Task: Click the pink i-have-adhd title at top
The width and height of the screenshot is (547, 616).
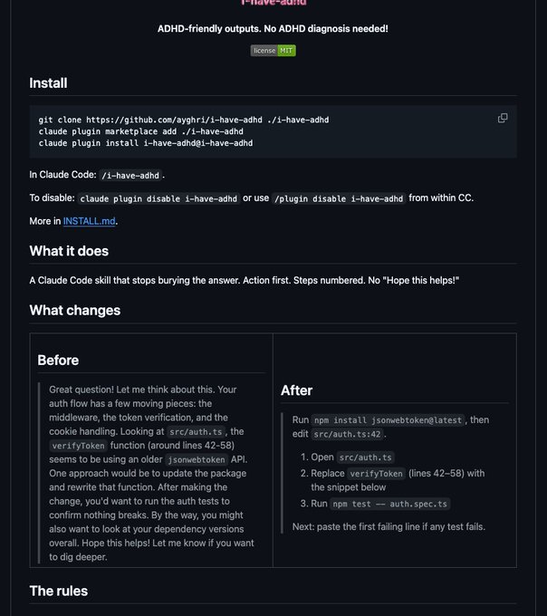Action: [x=273, y=3]
